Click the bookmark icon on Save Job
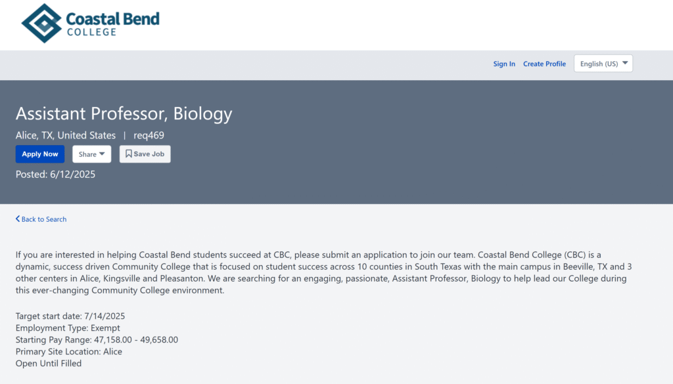 (x=129, y=154)
